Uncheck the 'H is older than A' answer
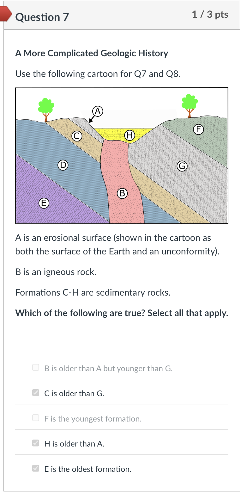The image size is (247, 500). [35, 443]
